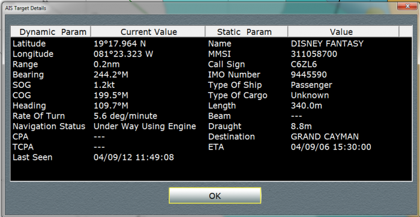Image resolution: width=420 pixels, height=217 pixels.
Task: Select the Navigation Status row label
Action: pyautogui.click(x=49, y=126)
